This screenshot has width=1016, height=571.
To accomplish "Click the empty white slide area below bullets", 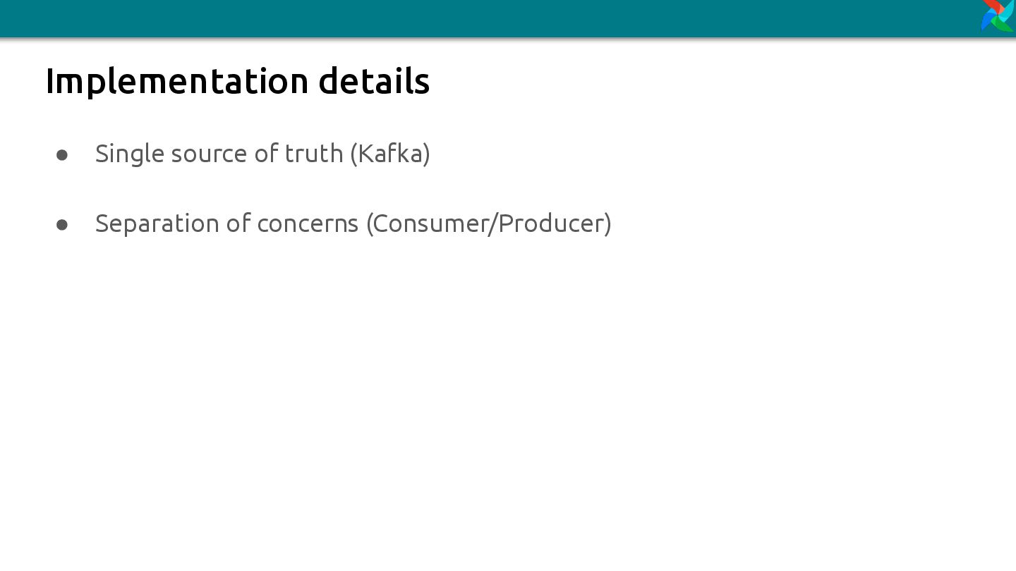I will [508, 402].
